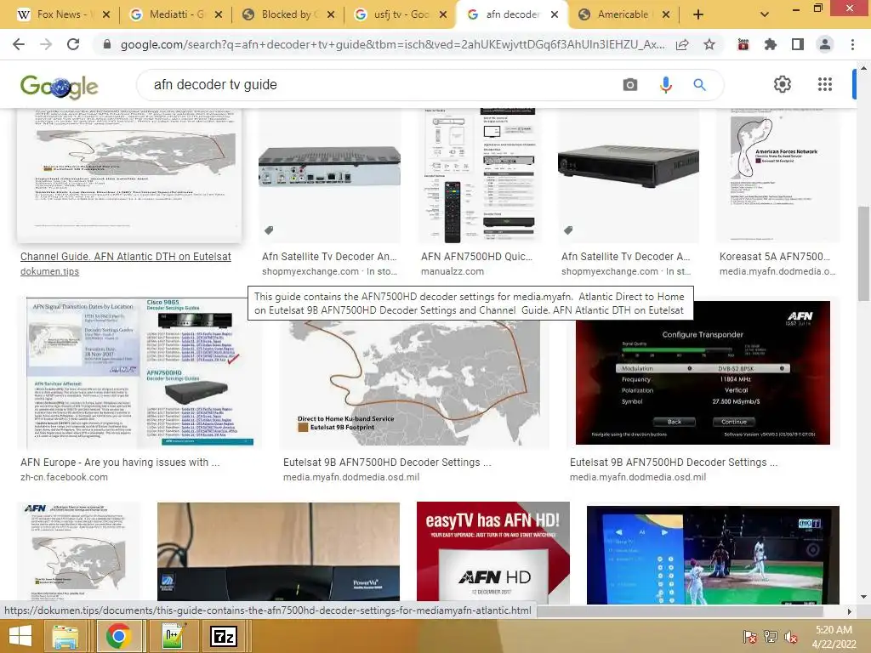This screenshot has width=871, height=653.
Task: Search by image with camera icon
Action: tap(630, 84)
